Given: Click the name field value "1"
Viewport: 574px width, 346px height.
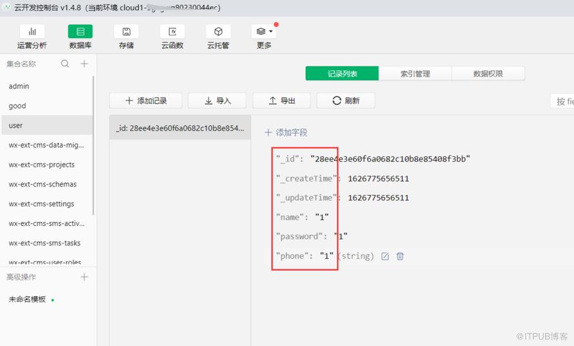Looking at the screenshot, I should coord(322,218).
